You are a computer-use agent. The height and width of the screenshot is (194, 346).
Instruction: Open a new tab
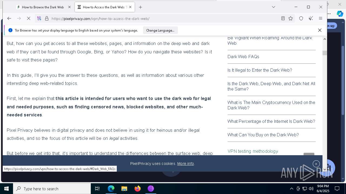140,7
